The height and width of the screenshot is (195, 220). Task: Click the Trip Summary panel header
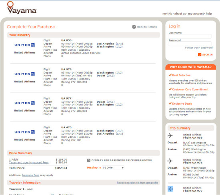[191, 128]
